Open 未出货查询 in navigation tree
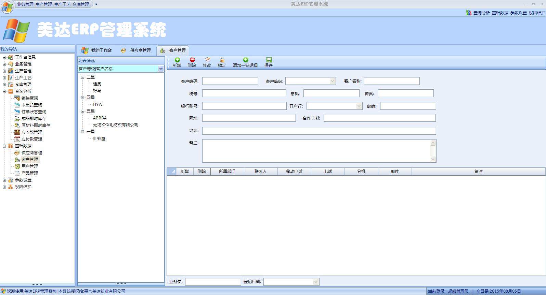546x295 pixels. click(x=32, y=105)
